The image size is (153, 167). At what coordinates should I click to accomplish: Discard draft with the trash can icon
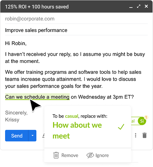tap(144, 135)
